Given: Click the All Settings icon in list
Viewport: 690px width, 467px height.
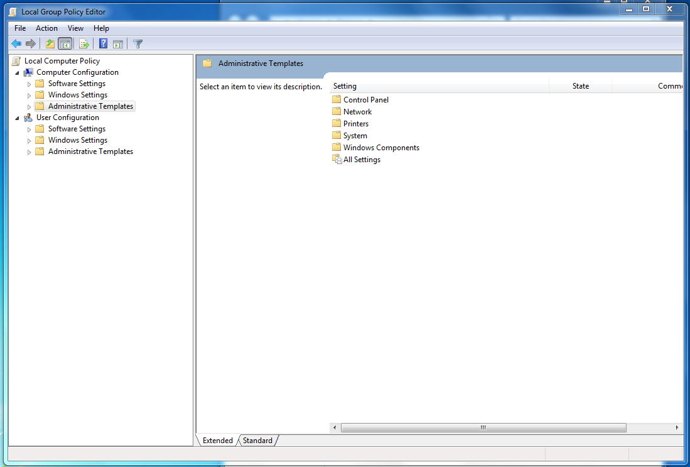Looking at the screenshot, I should click(x=337, y=160).
